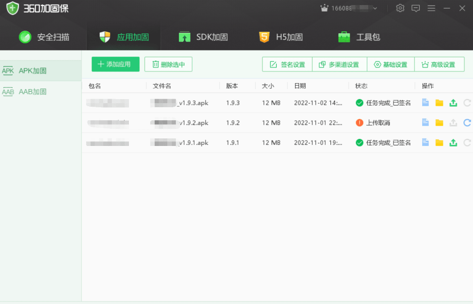Open 基础设置
Viewport: 473px width, 304px height.
click(x=391, y=64)
